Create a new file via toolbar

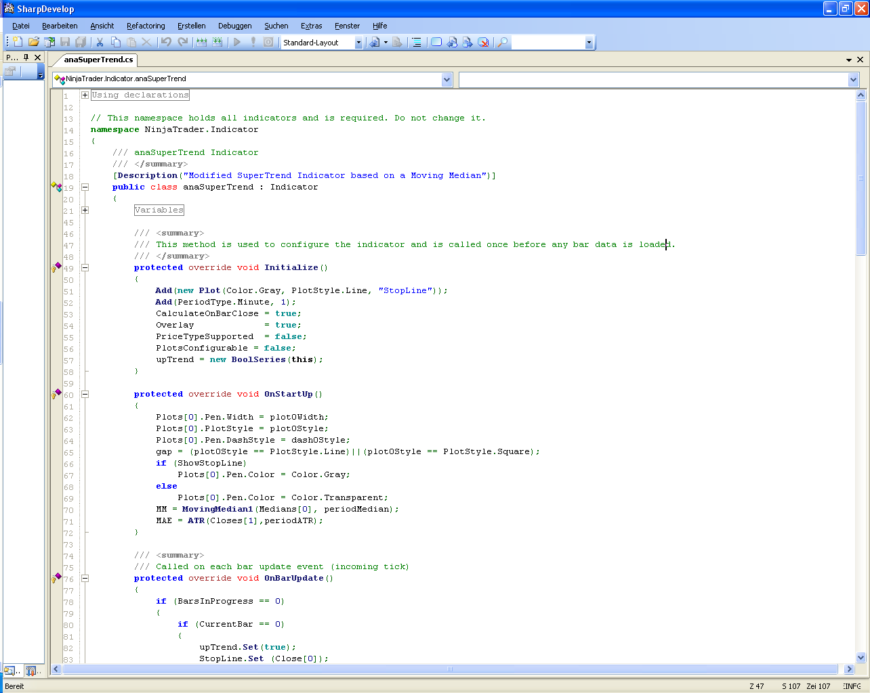pyautogui.click(x=18, y=42)
